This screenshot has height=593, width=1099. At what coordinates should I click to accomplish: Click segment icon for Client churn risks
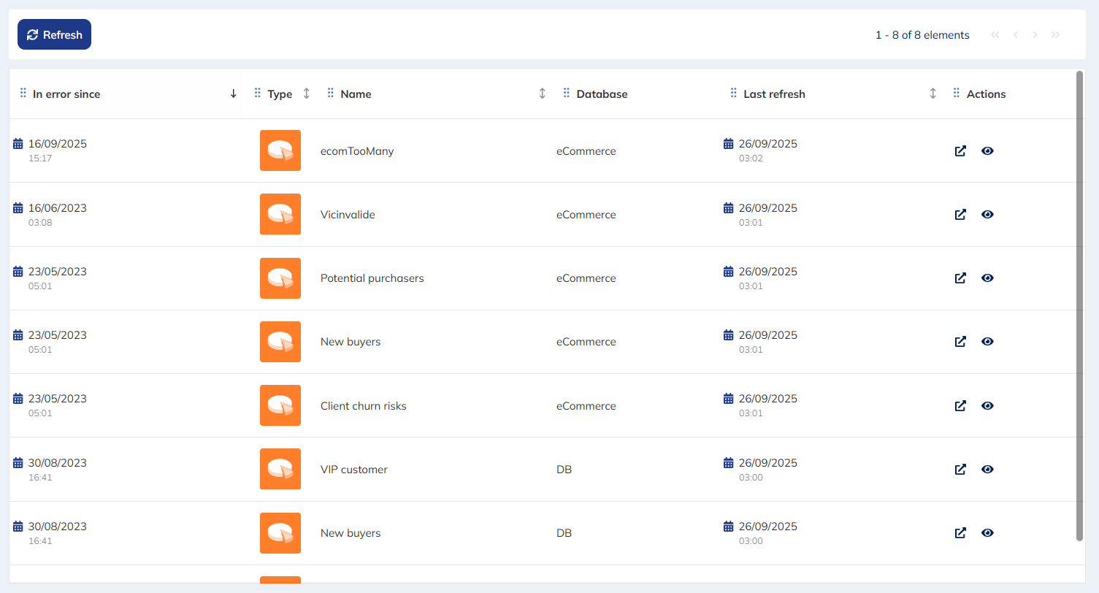[280, 405]
